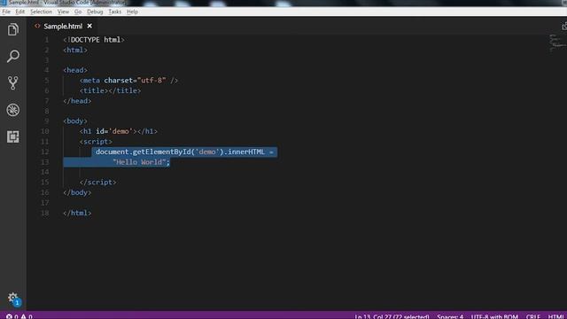Change indentation via Spaces: 4
567x319 pixels.
coord(450,316)
